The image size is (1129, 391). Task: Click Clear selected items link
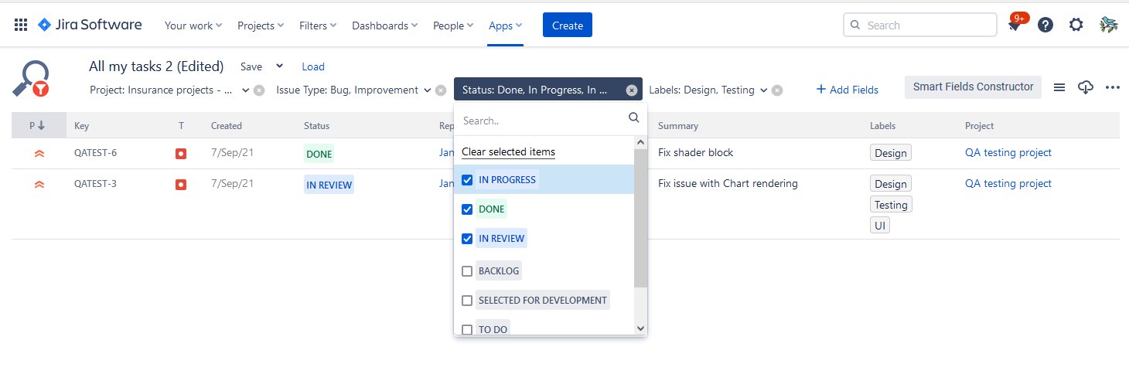tap(508, 152)
